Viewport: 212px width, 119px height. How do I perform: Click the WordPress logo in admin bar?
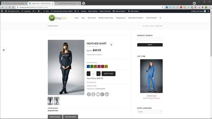pos(2,11)
